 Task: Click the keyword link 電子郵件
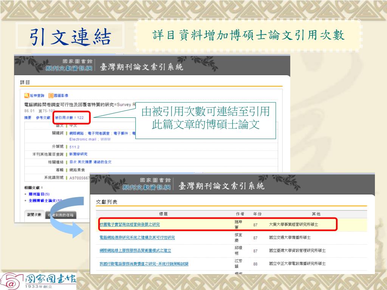click(x=121, y=133)
